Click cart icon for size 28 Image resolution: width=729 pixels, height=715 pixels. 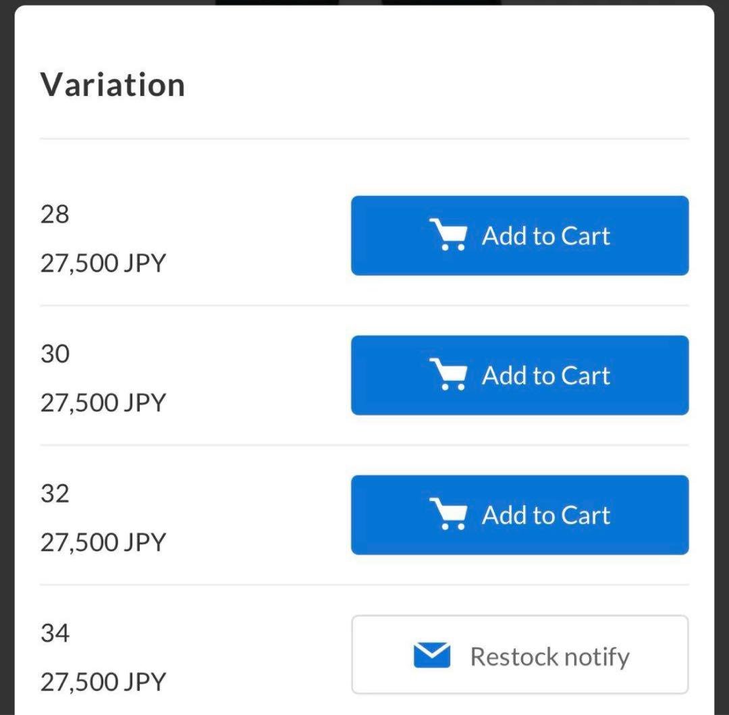point(448,235)
